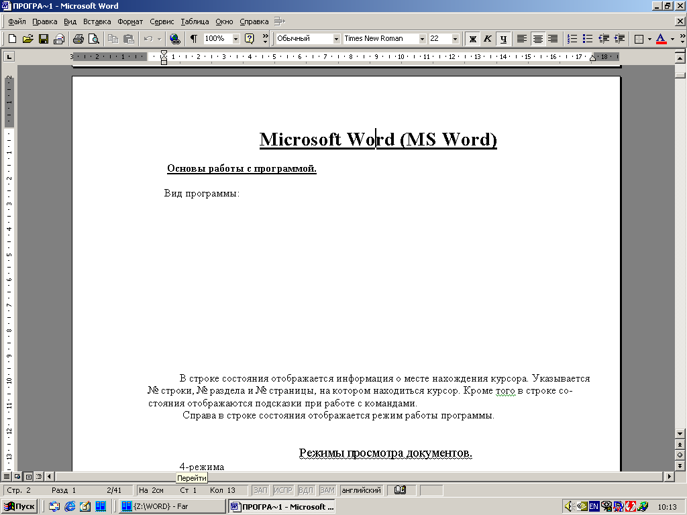Switch to Normal view icon
This screenshot has height=515, width=687.
tap(7, 476)
